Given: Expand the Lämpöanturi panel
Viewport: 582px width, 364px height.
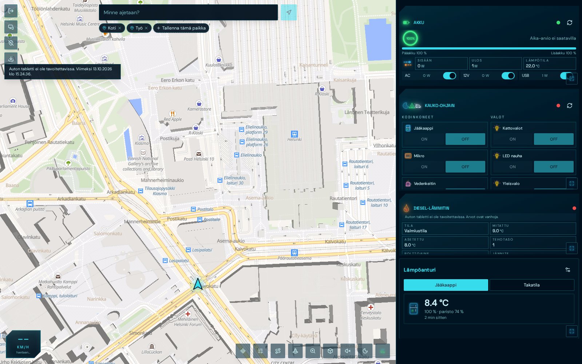Looking at the screenshot, I should (572, 331).
